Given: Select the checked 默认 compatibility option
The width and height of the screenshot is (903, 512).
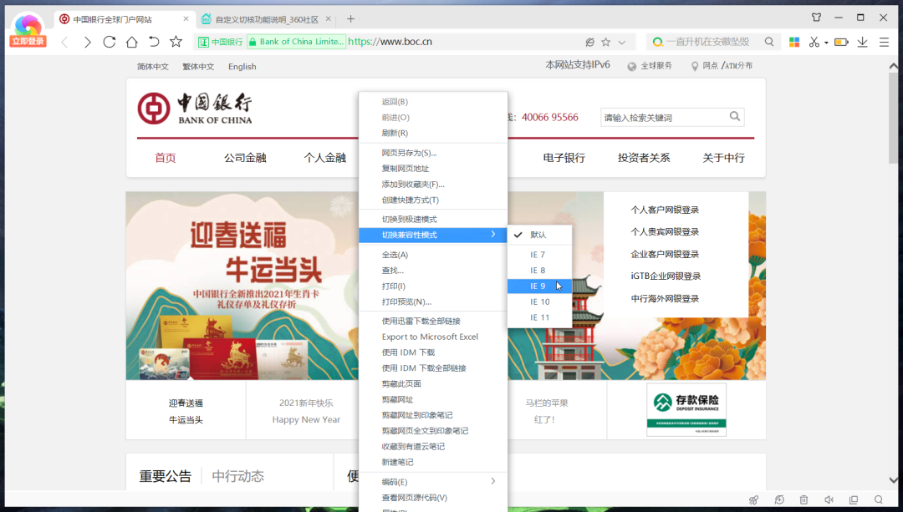Looking at the screenshot, I should pyautogui.click(x=539, y=235).
